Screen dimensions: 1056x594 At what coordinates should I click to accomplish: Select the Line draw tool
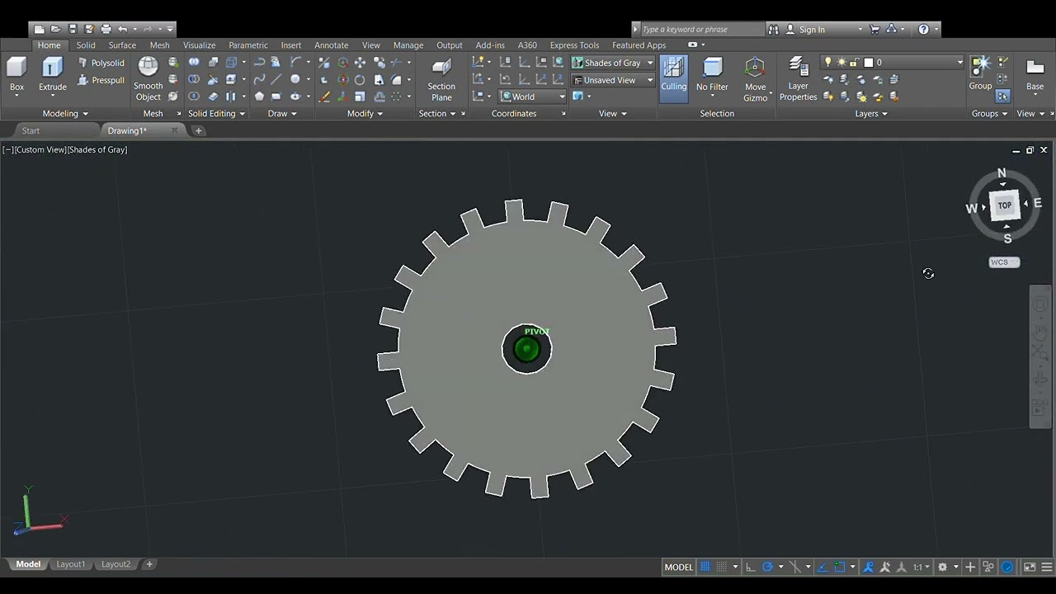(x=276, y=79)
